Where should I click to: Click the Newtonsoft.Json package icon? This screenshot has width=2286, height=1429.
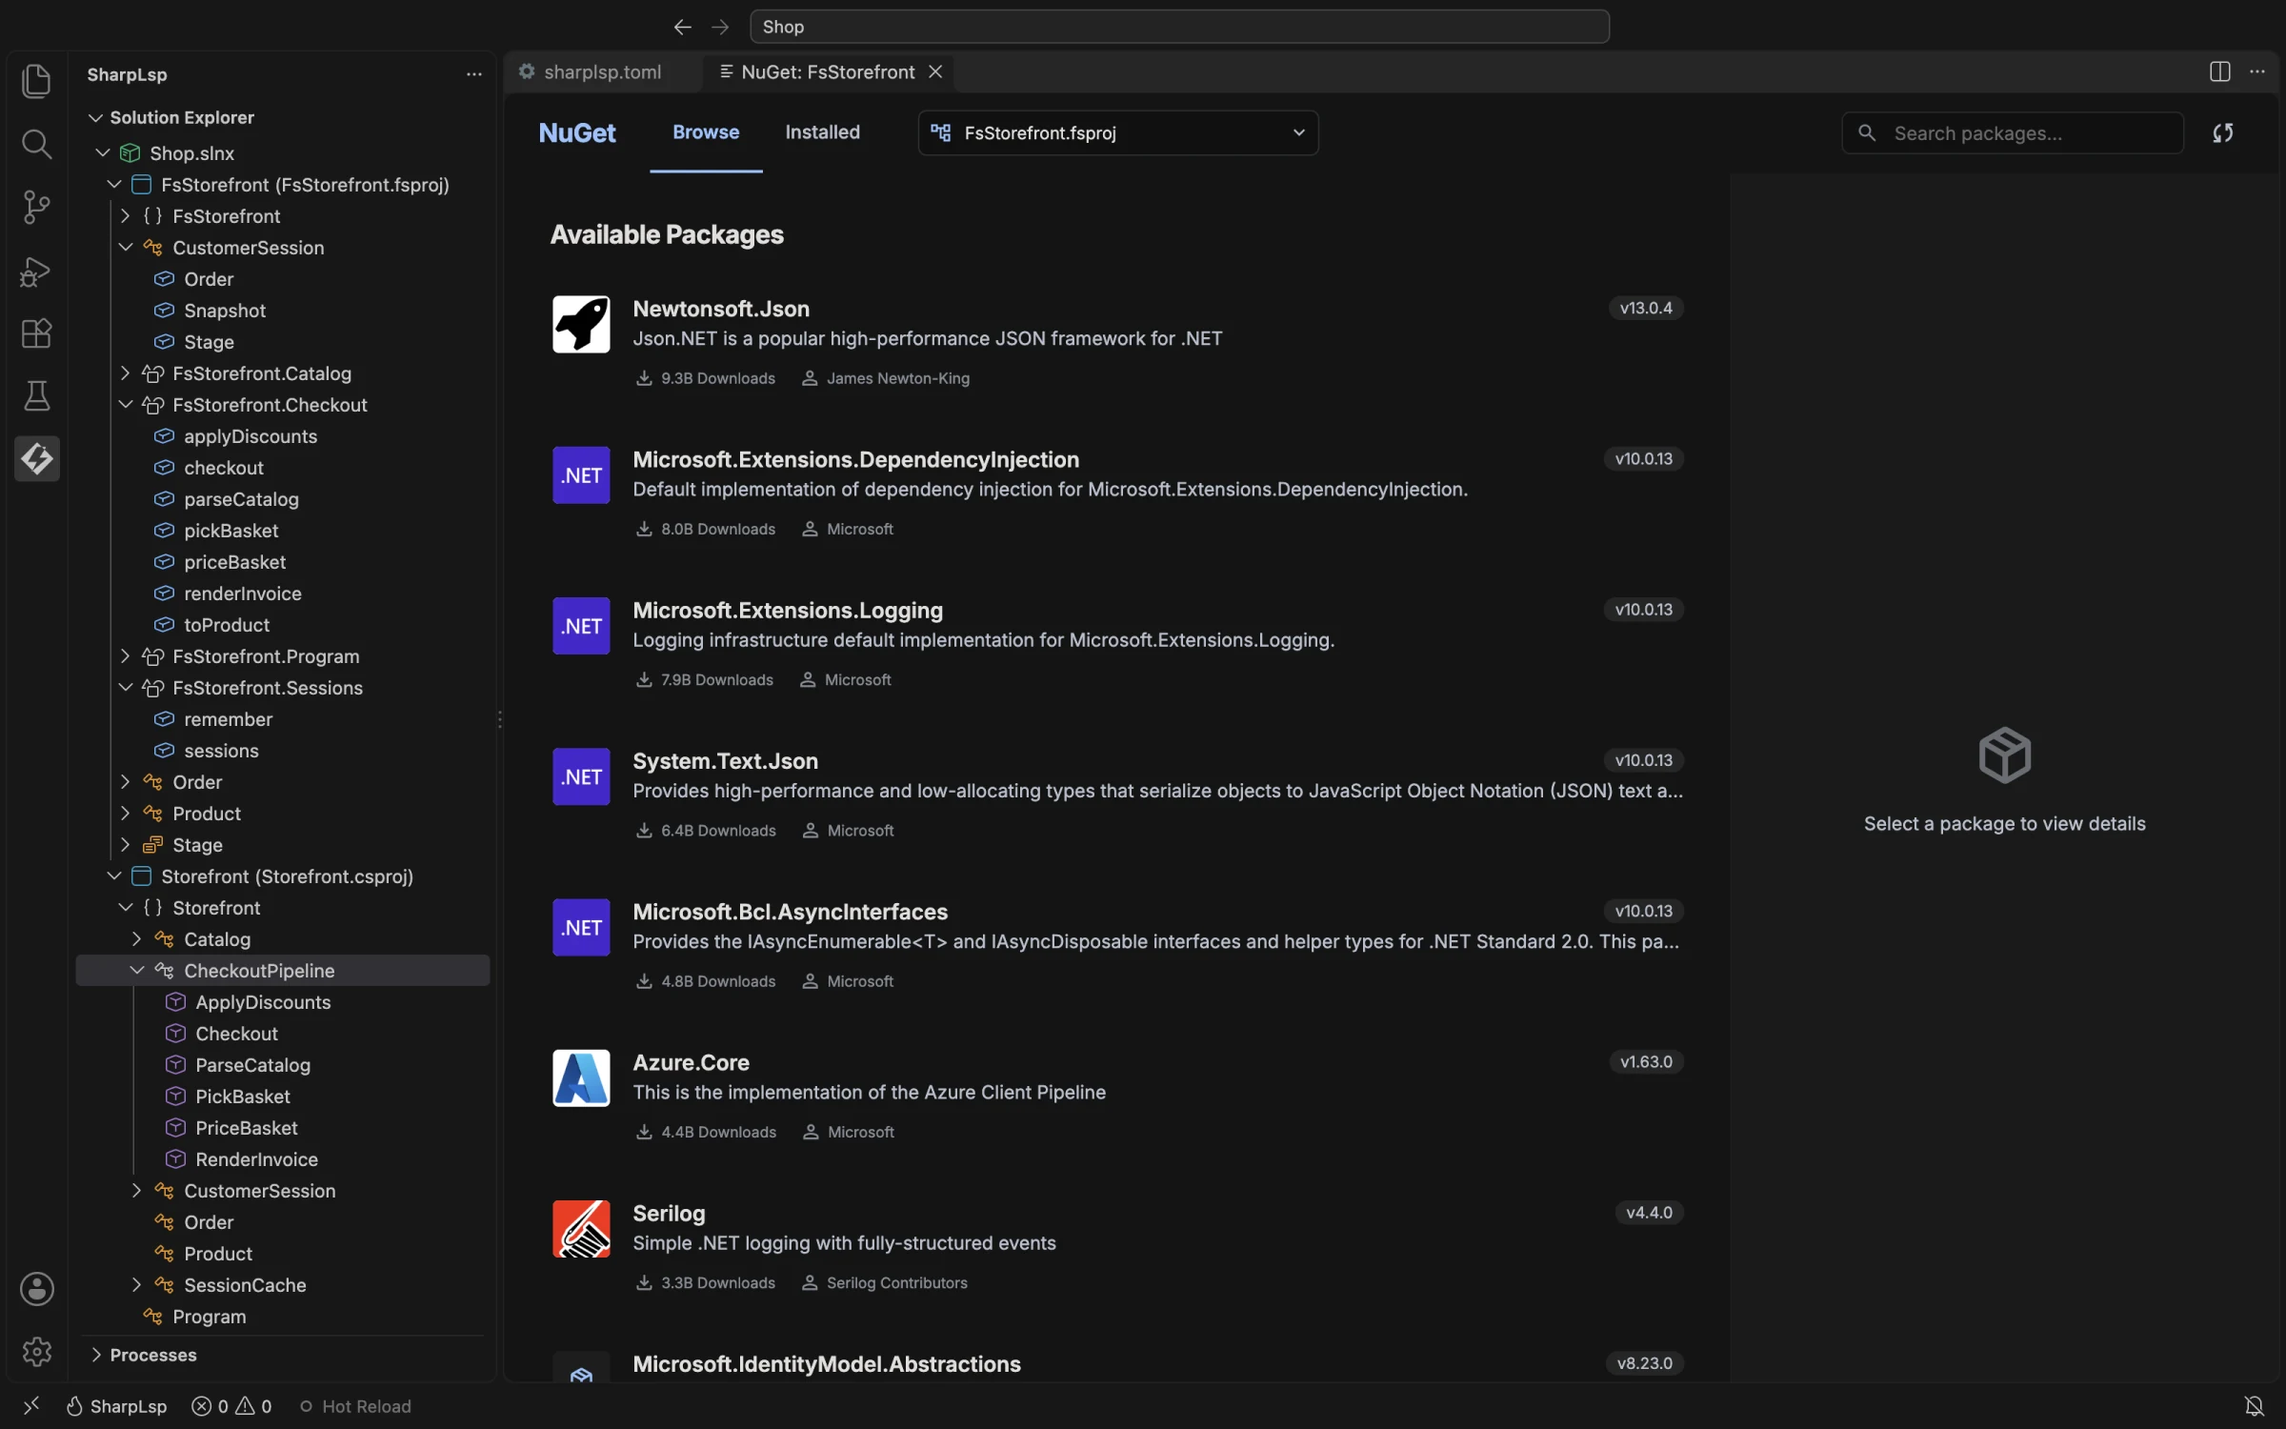(x=581, y=324)
